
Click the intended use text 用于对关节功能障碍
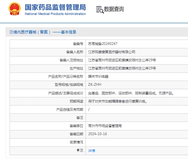117,101
